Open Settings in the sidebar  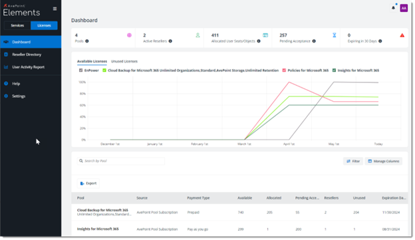coord(31,96)
